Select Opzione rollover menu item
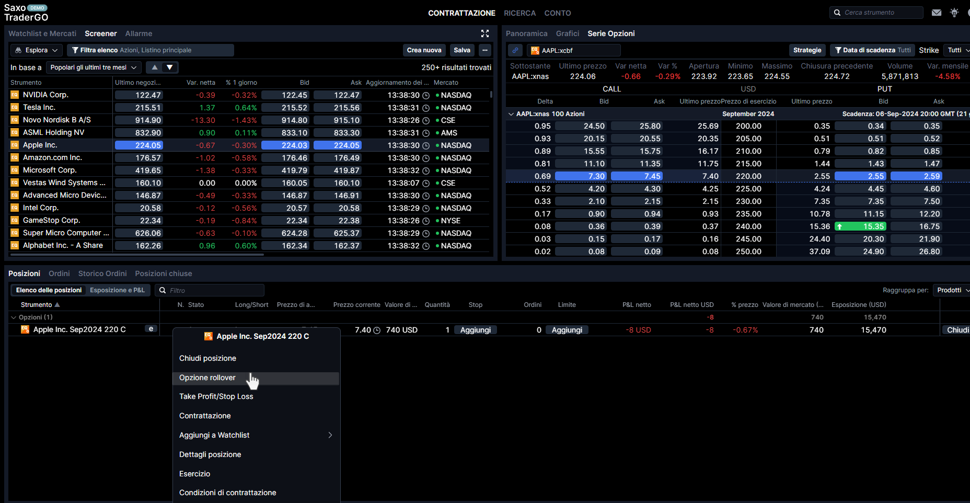This screenshot has height=503, width=970. coord(256,378)
